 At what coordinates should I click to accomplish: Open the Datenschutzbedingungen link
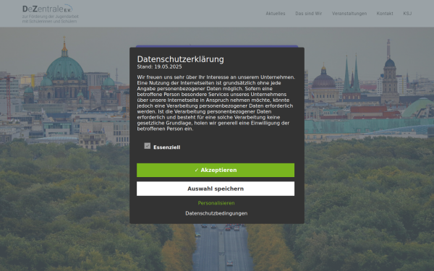click(216, 213)
